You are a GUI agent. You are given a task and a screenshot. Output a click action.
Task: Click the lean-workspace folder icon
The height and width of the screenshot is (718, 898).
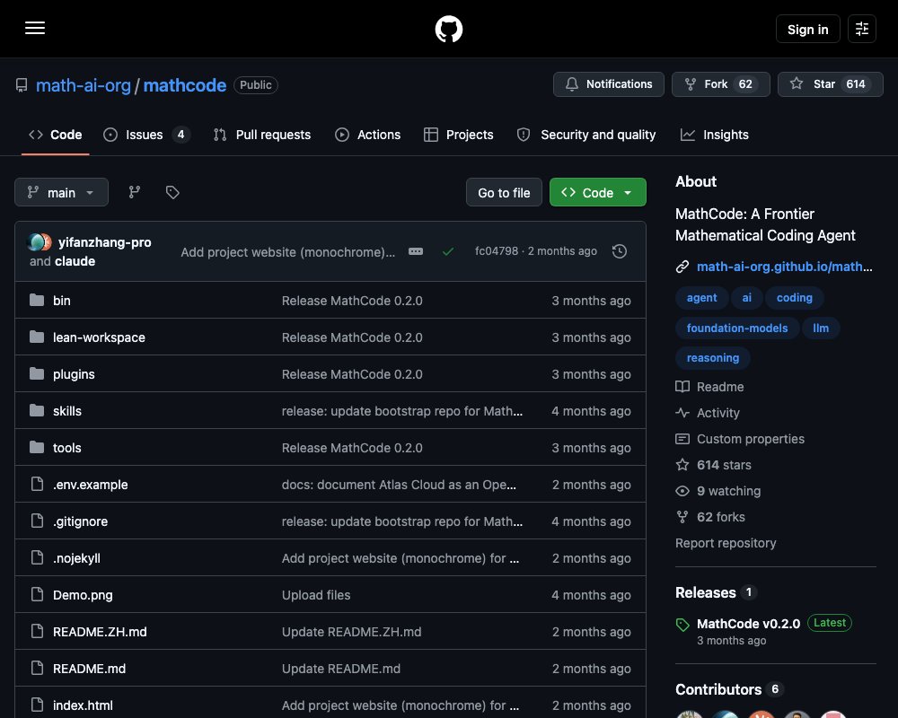(x=37, y=337)
